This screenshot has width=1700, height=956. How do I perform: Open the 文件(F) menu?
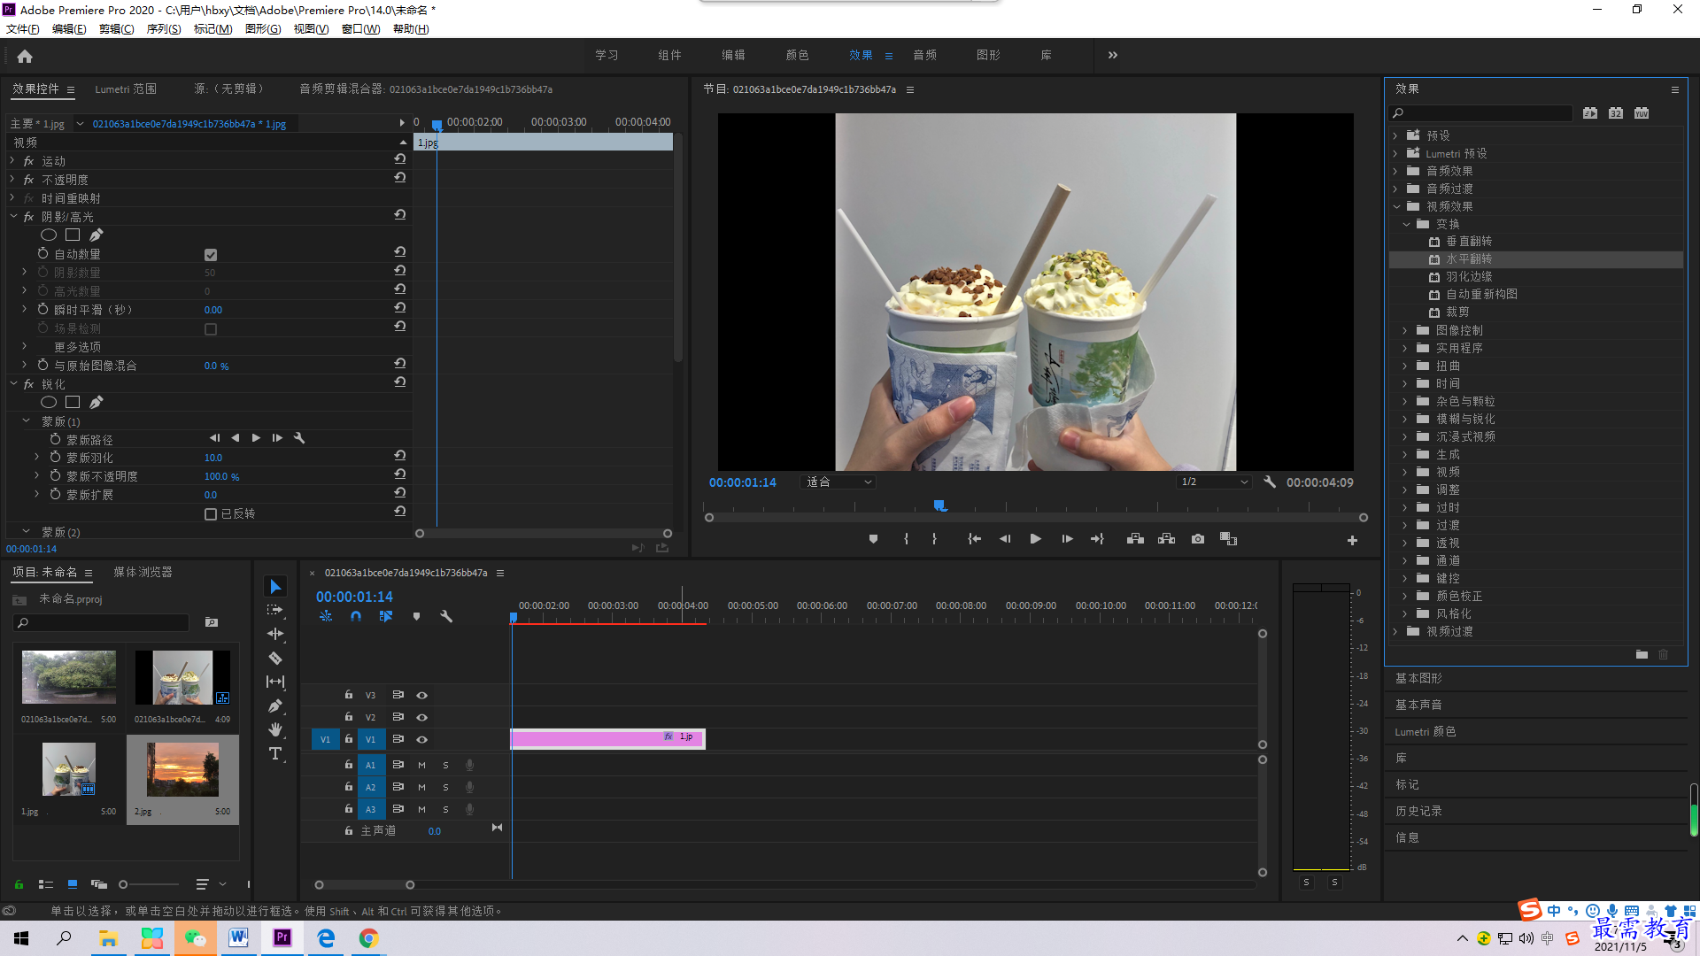[x=23, y=29]
